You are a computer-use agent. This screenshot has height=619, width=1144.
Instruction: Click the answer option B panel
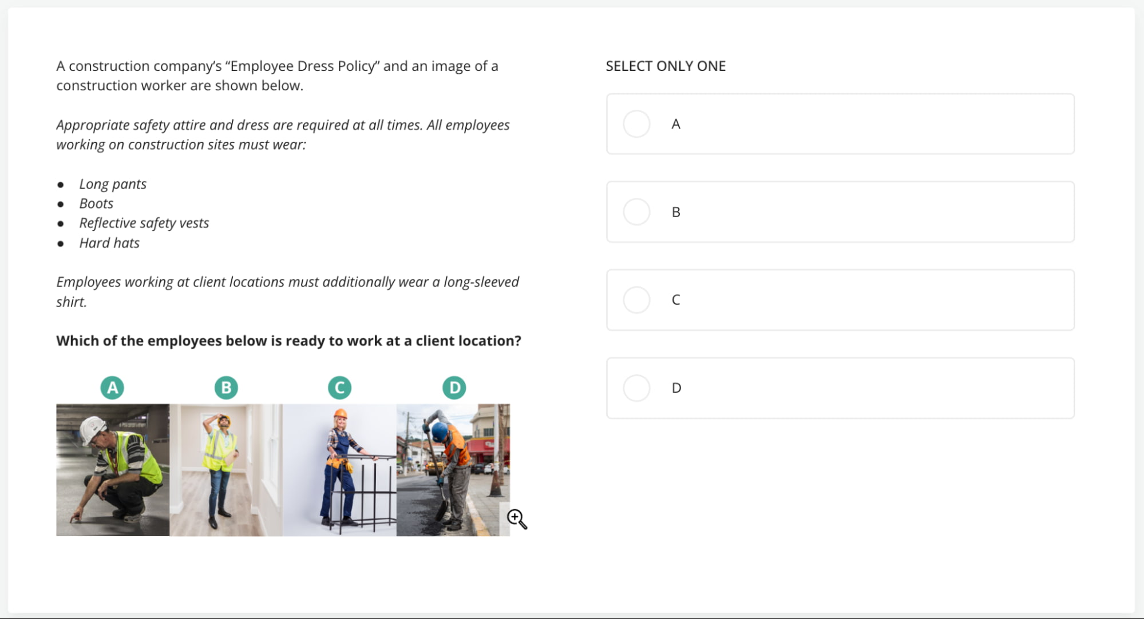(x=840, y=211)
